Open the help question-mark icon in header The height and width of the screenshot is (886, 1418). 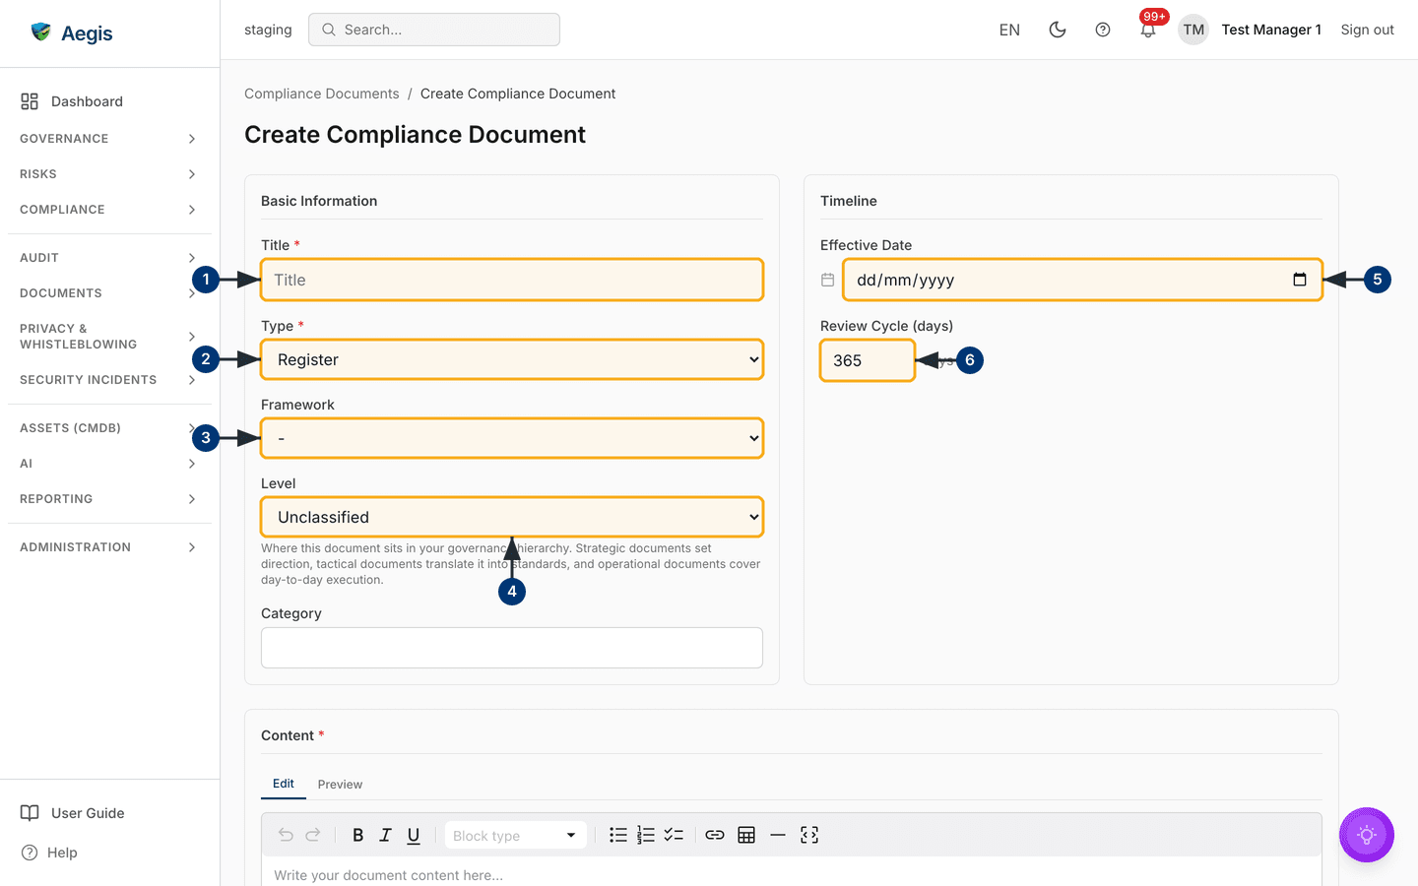click(1103, 30)
